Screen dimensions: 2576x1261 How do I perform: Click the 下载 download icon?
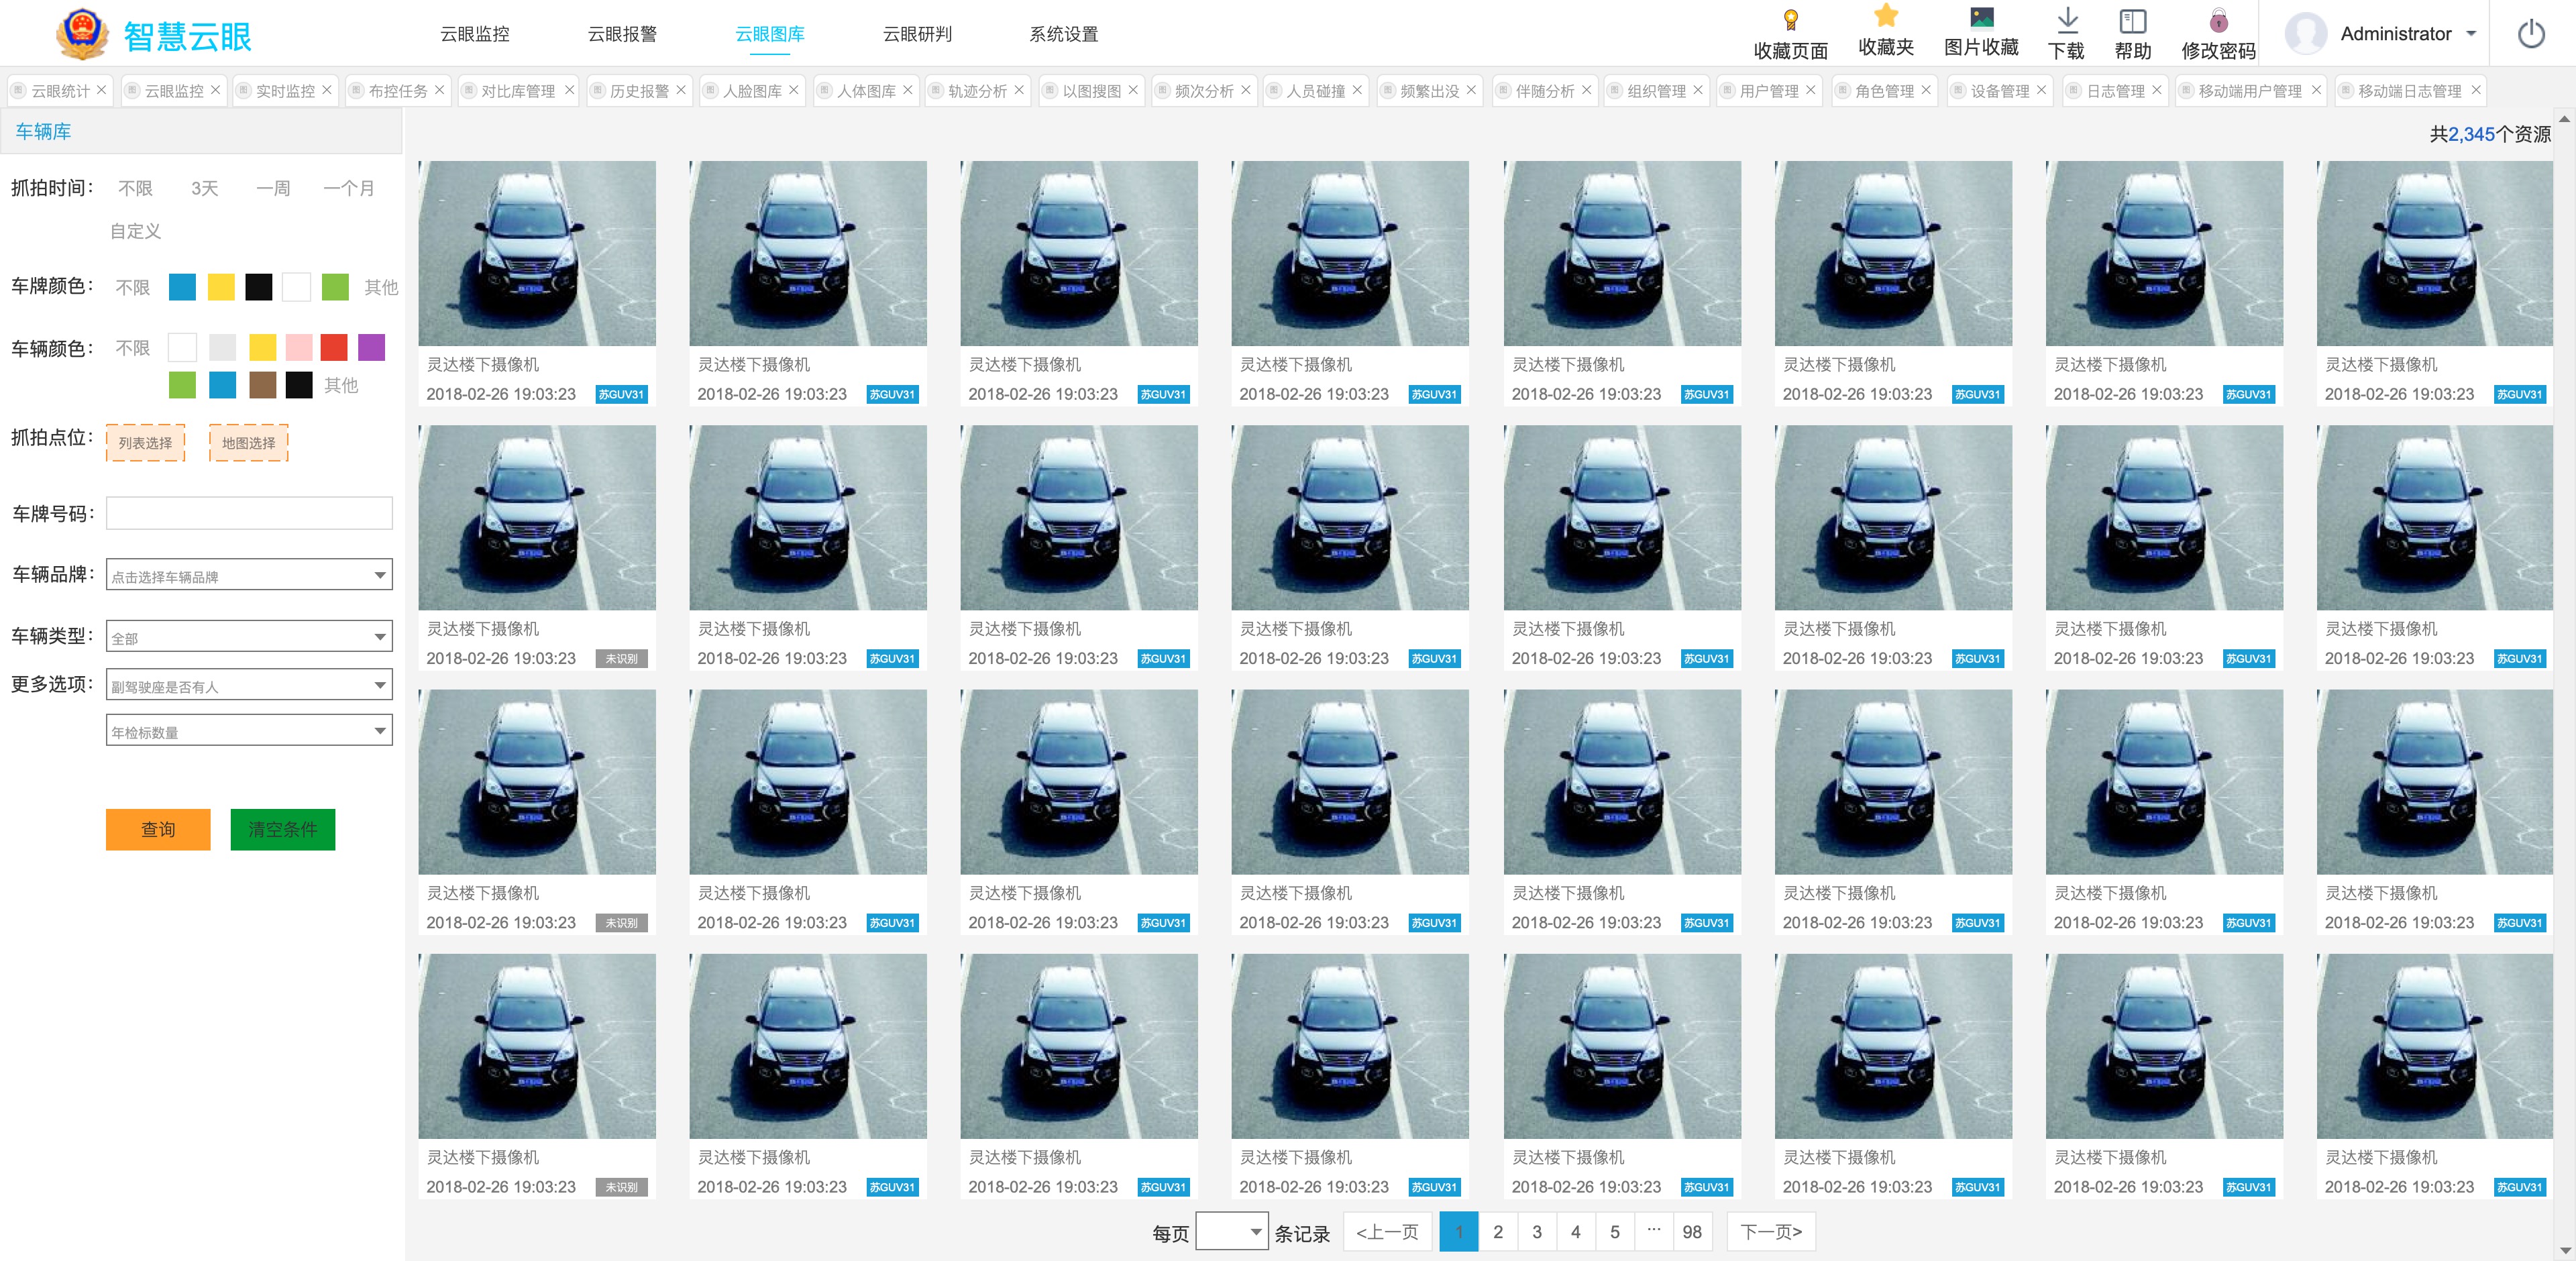pos(2067,19)
